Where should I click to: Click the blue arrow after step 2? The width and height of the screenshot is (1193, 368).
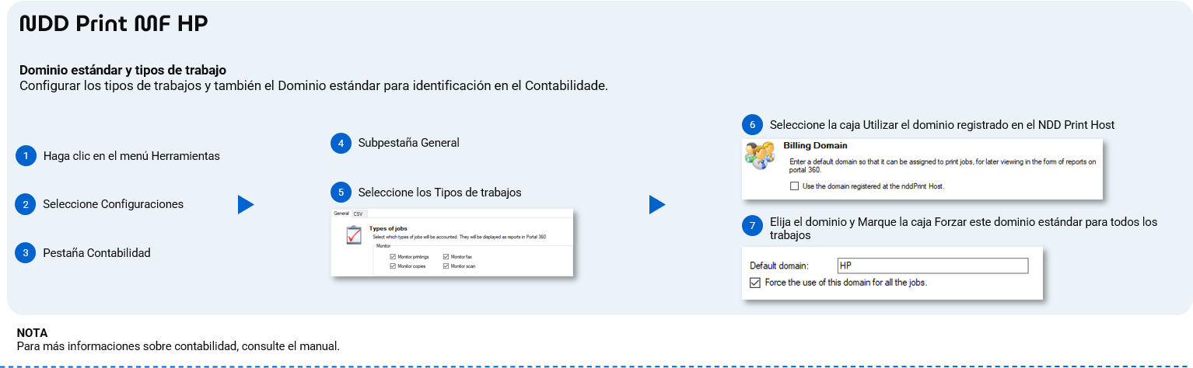245,204
